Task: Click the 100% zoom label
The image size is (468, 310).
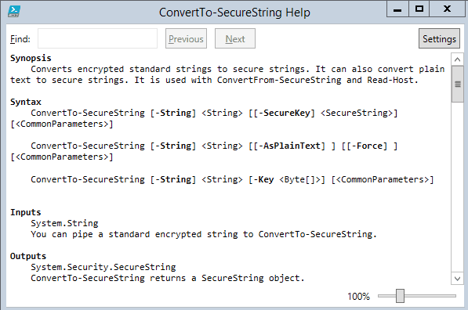Action: point(358,296)
